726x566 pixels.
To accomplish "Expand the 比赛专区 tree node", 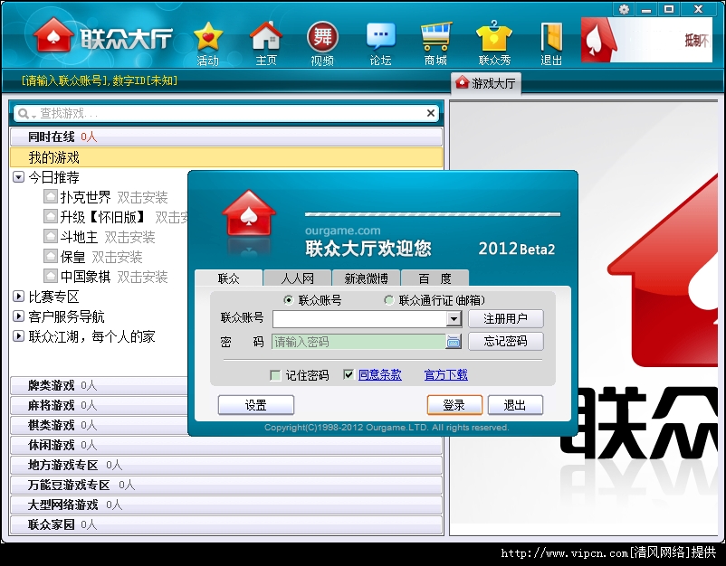I will [x=18, y=297].
